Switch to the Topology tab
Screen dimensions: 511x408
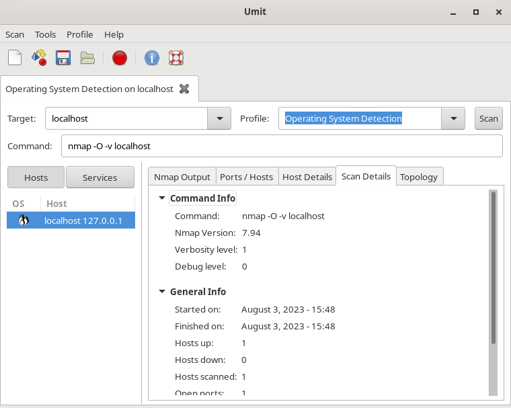[419, 177]
